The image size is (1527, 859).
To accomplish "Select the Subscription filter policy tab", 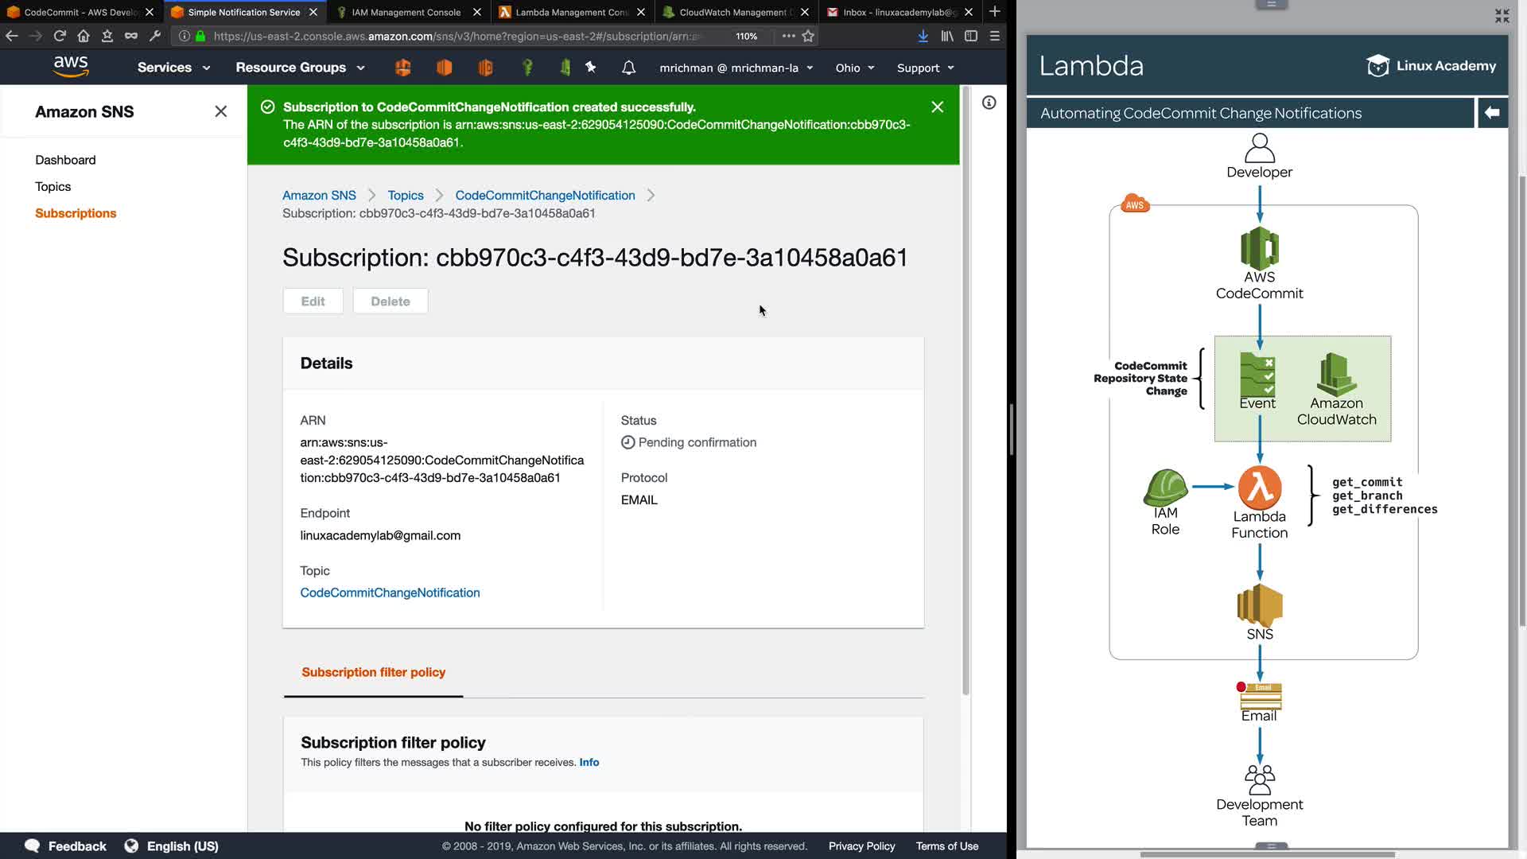I will (373, 672).
